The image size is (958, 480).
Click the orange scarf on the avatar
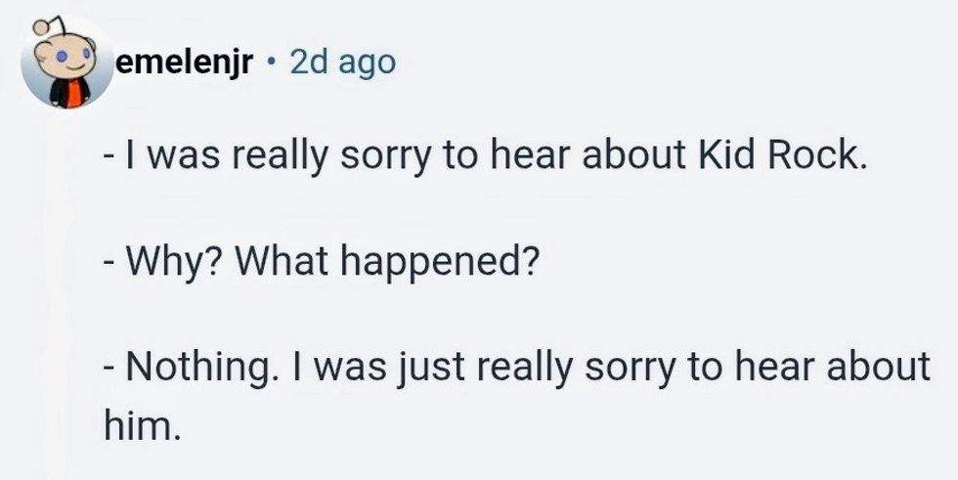coord(70,93)
